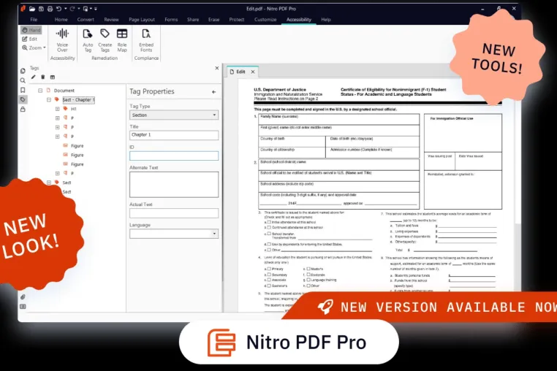This screenshot has height=371, width=557.
Task: Click the Print icon in quick access toolbar
Action: 50,9
